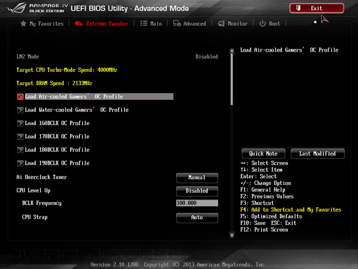
Task: Click the CPU Level Up label
Action: pos(33,191)
